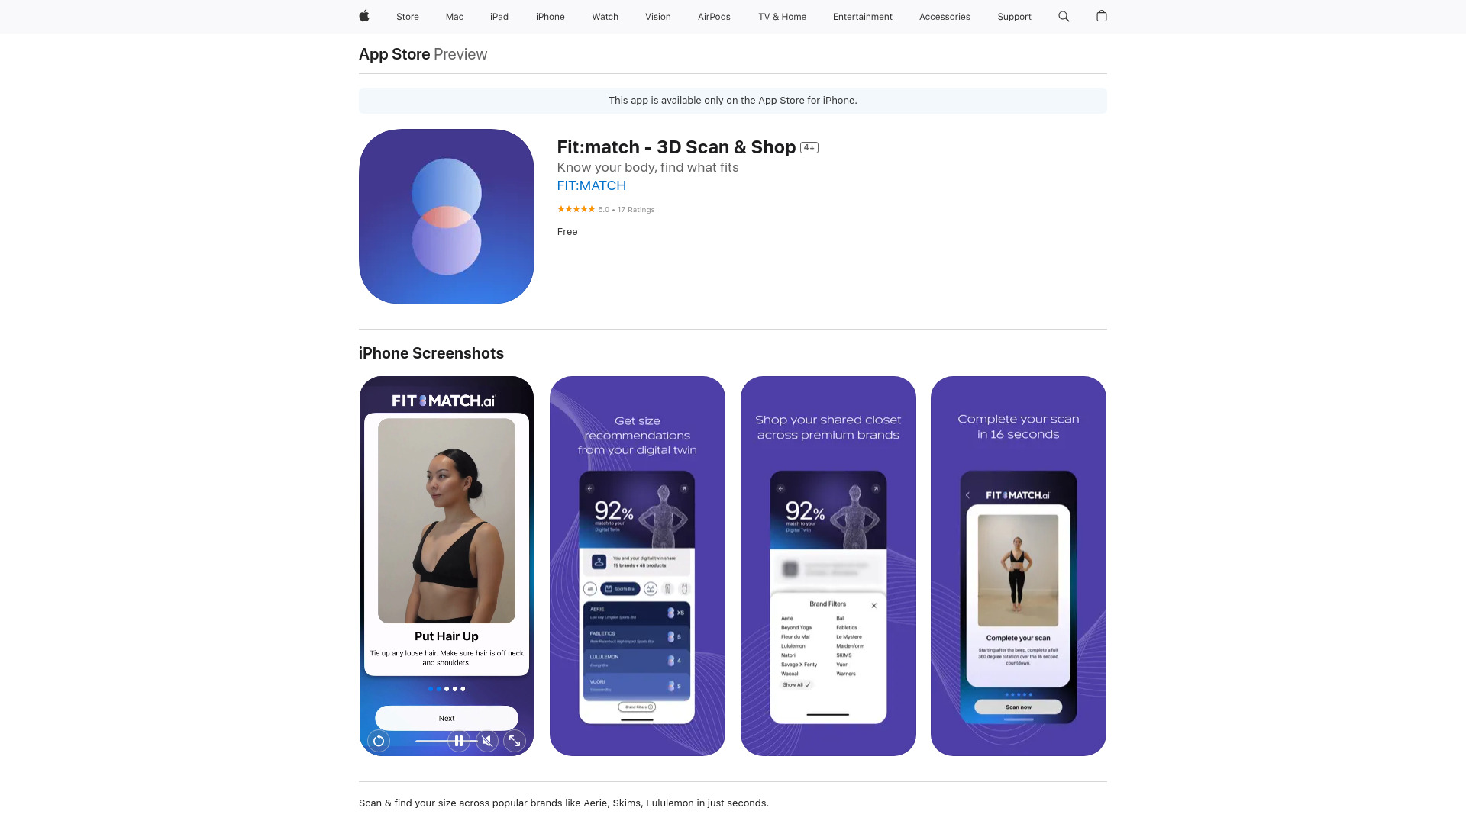This screenshot has width=1466, height=824.
Task: Click the close X on Brand Filters panel
Action: [x=874, y=606]
